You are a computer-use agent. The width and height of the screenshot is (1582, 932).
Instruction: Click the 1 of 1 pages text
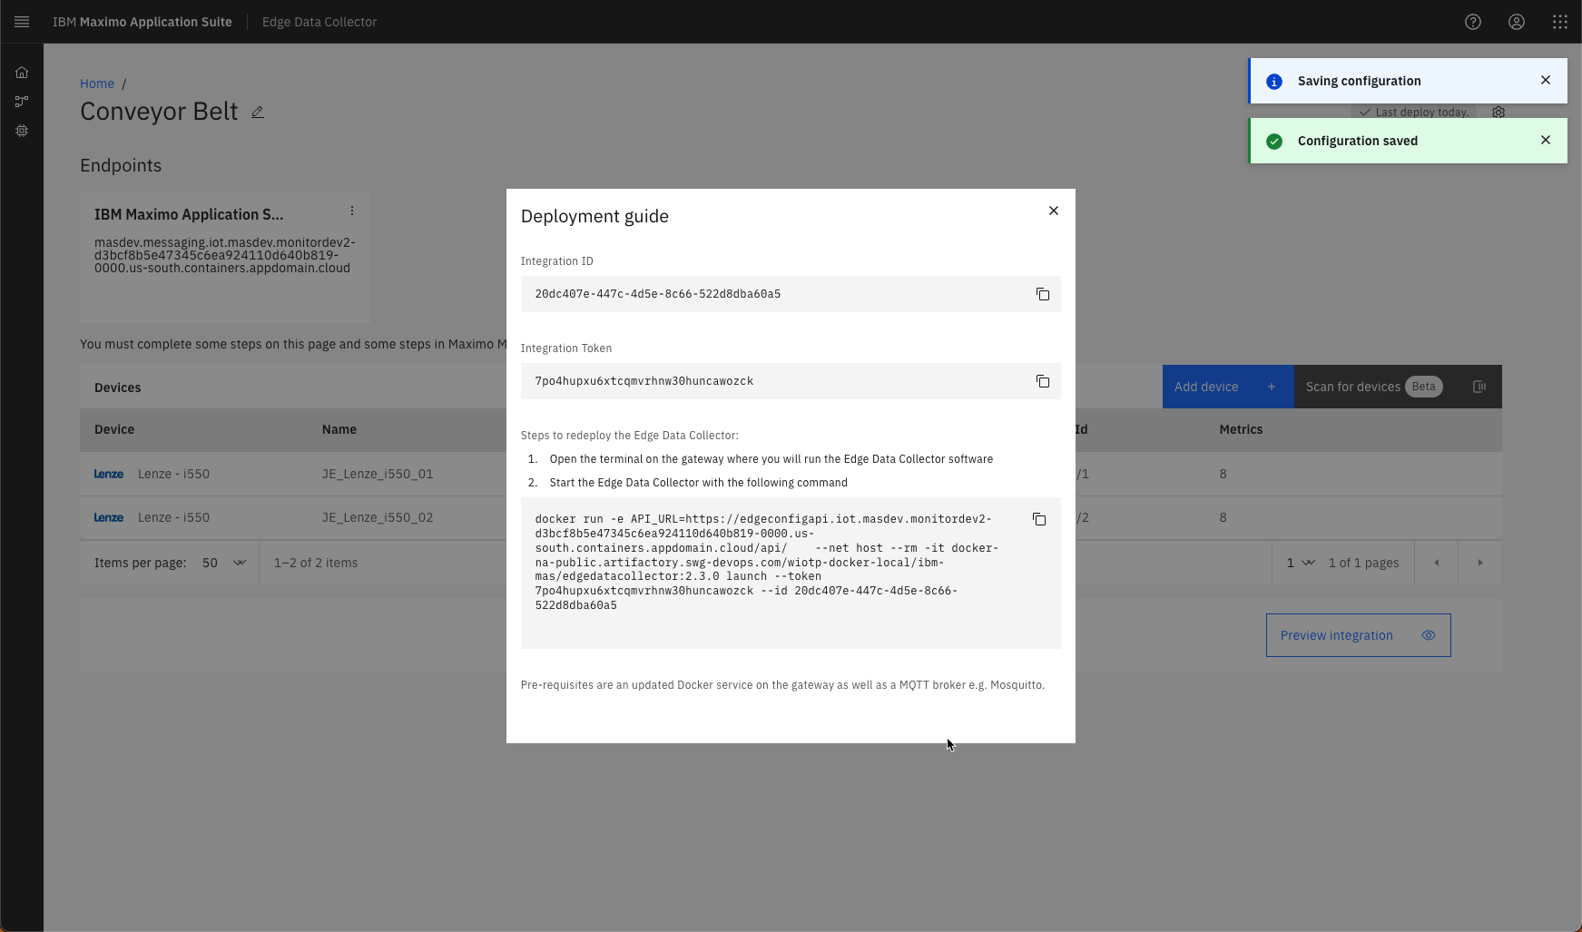[x=1364, y=563]
